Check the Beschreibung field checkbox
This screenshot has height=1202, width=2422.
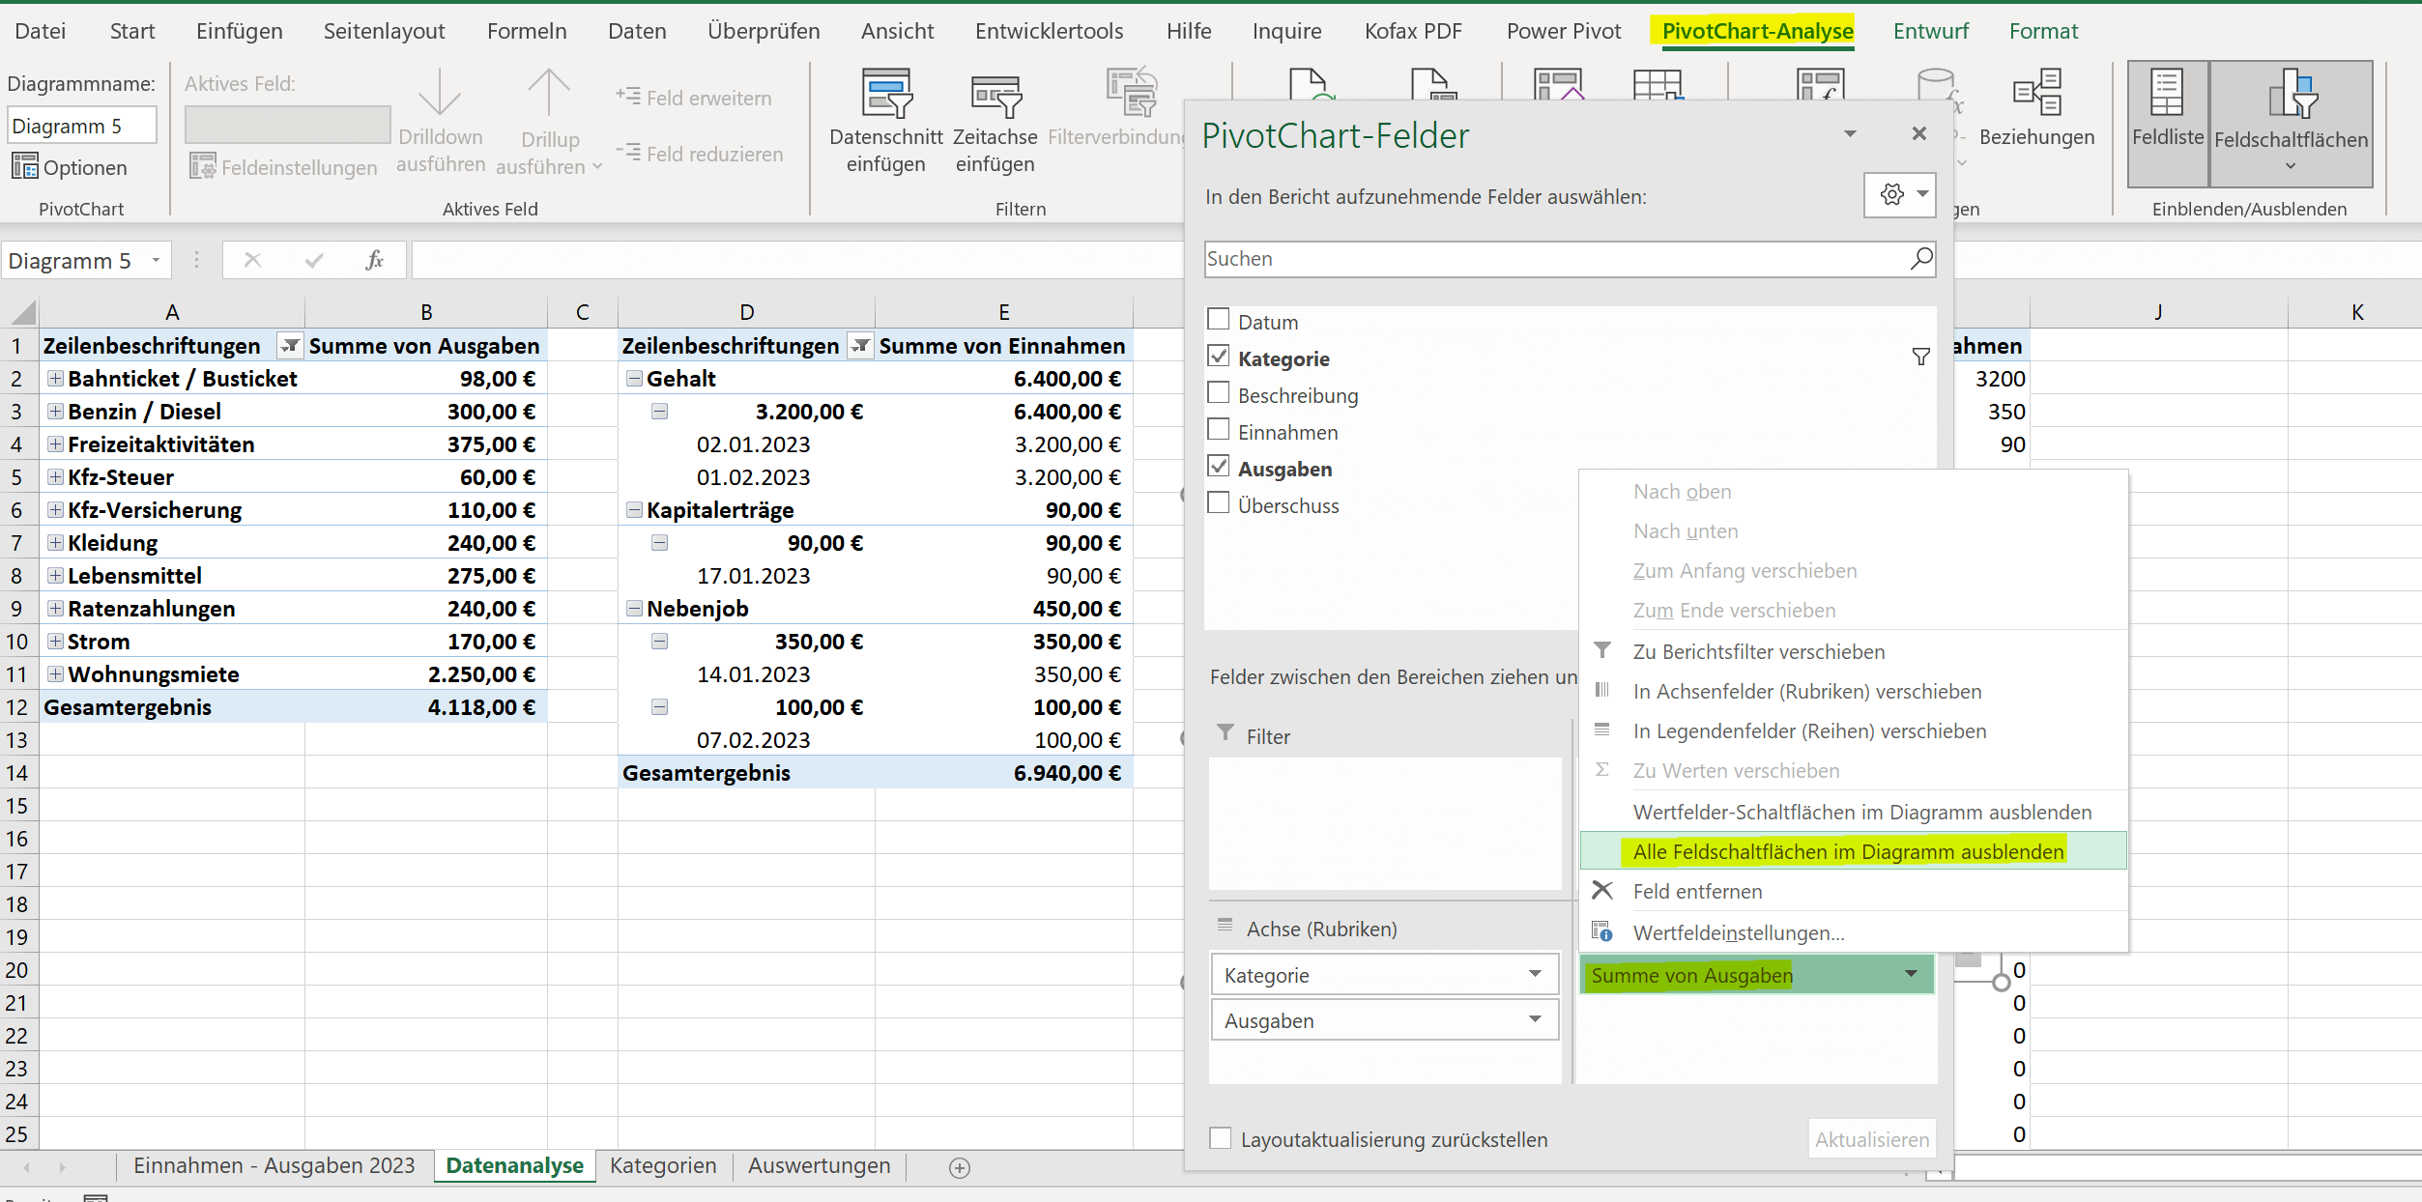pyautogui.click(x=1219, y=393)
